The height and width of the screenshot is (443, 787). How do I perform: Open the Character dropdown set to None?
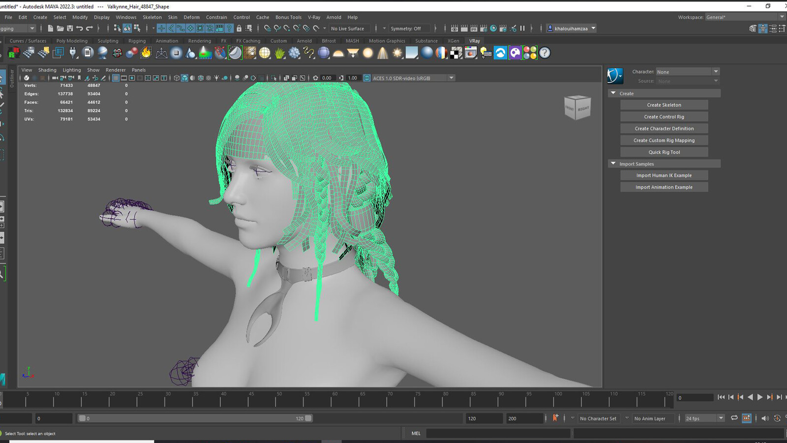click(688, 72)
